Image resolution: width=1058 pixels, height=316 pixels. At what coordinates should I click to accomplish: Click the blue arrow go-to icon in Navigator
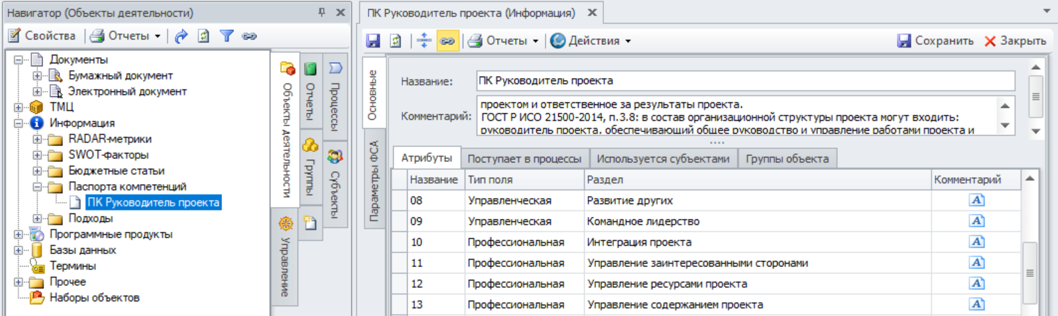coord(181,36)
